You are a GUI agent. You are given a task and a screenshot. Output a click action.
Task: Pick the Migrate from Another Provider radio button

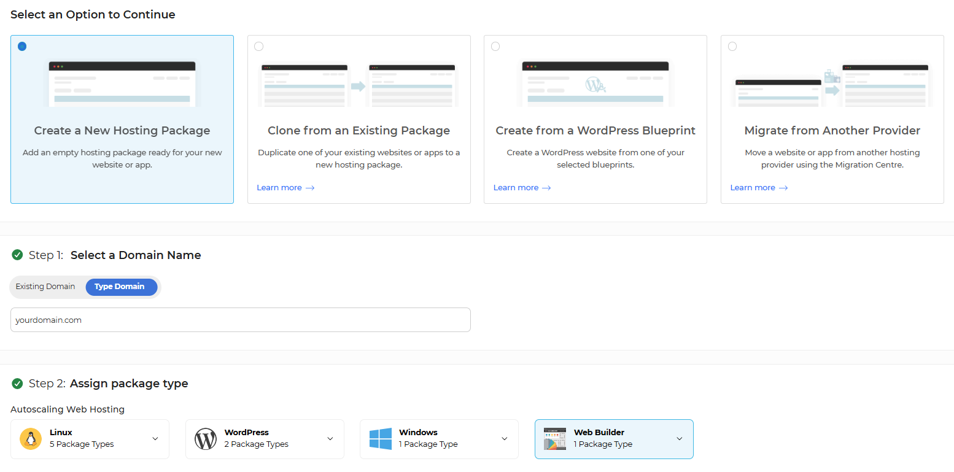pos(732,46)
